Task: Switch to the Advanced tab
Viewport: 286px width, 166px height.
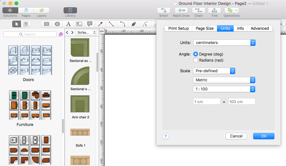Action: click(x=260, y=28)
